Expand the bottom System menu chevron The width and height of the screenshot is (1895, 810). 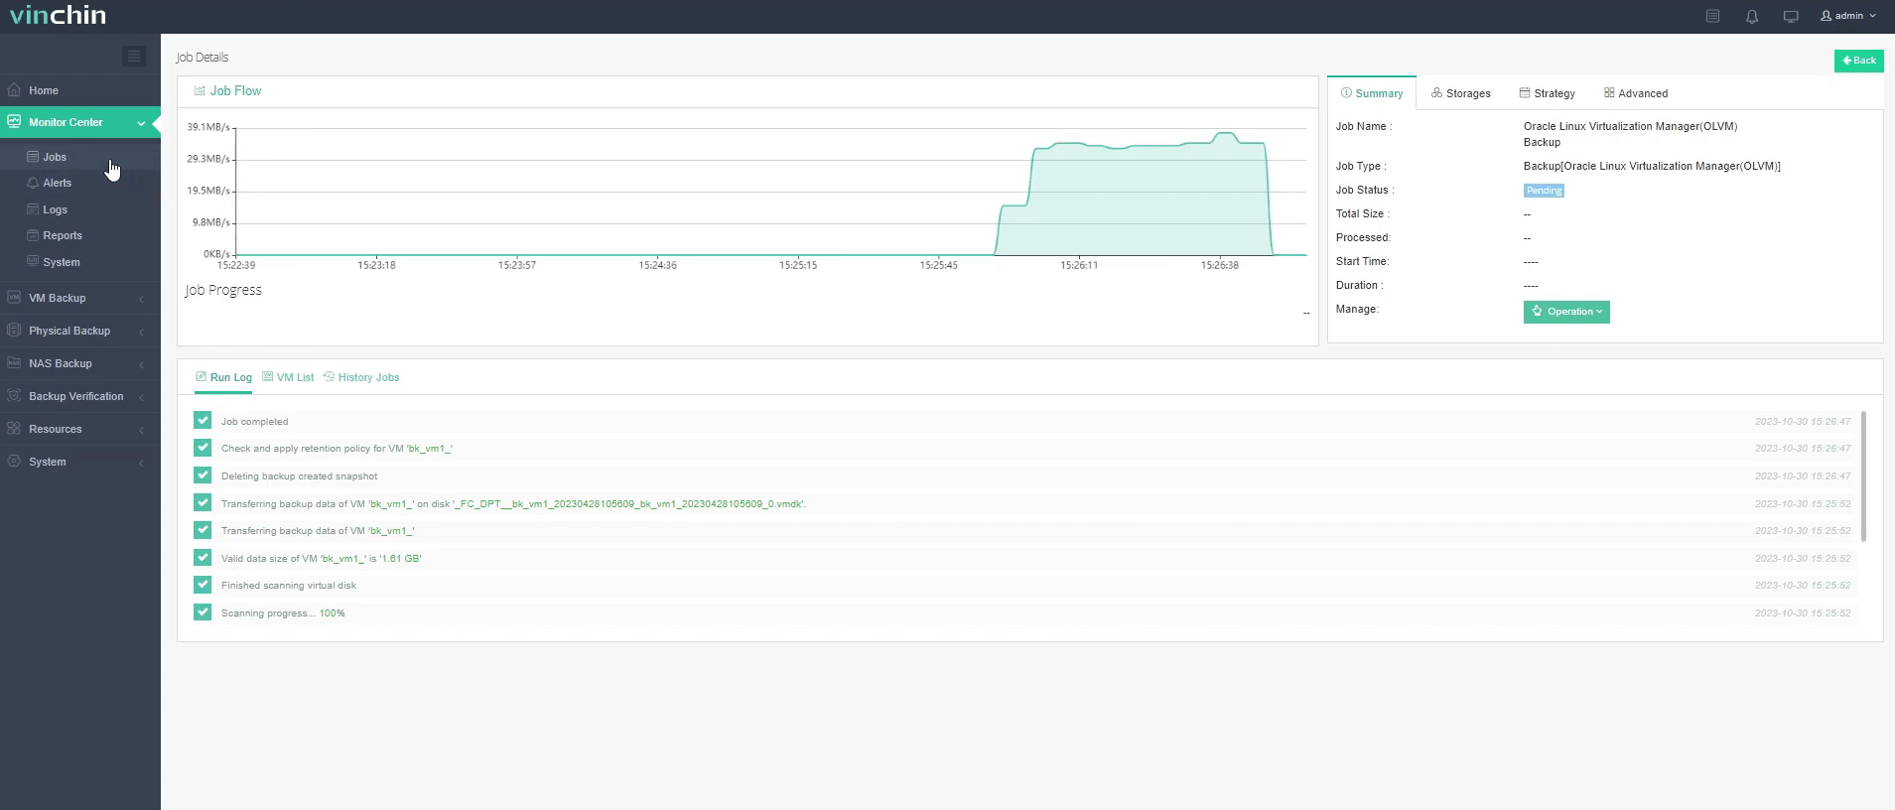pyautogui.click(x=141, y=463)
